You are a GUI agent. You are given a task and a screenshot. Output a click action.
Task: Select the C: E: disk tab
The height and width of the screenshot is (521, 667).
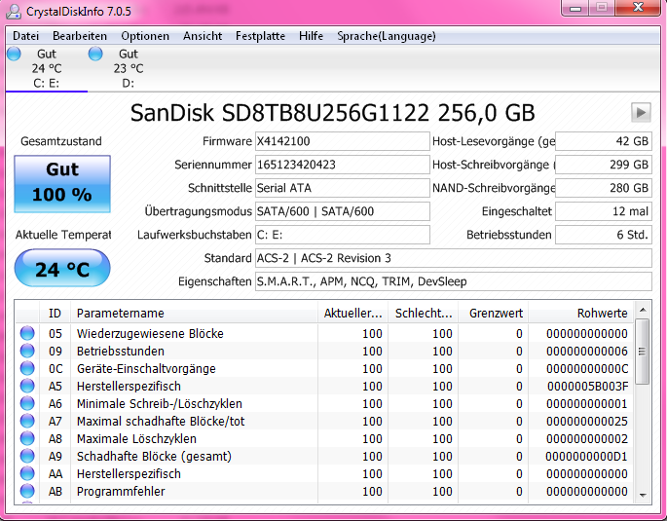click(47, 68)
